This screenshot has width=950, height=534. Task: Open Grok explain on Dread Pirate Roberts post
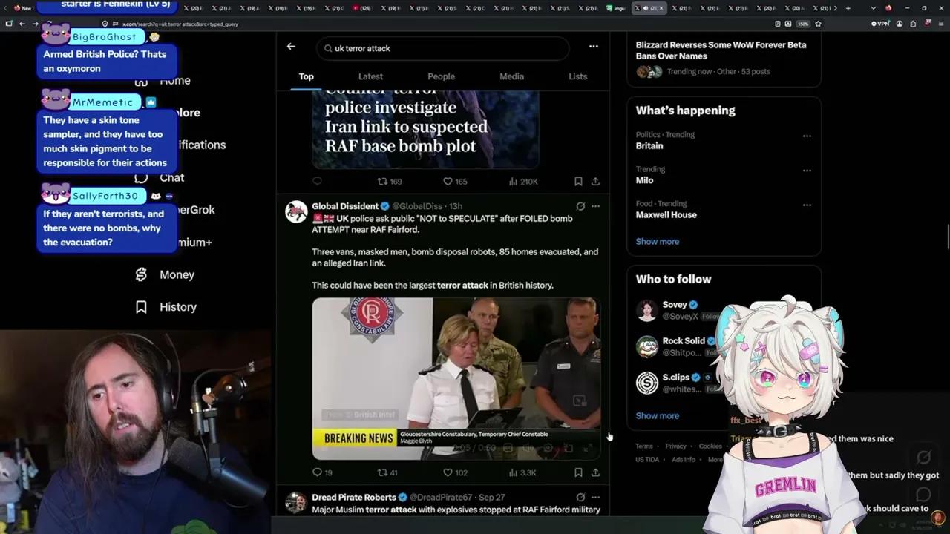coord(580,497)
